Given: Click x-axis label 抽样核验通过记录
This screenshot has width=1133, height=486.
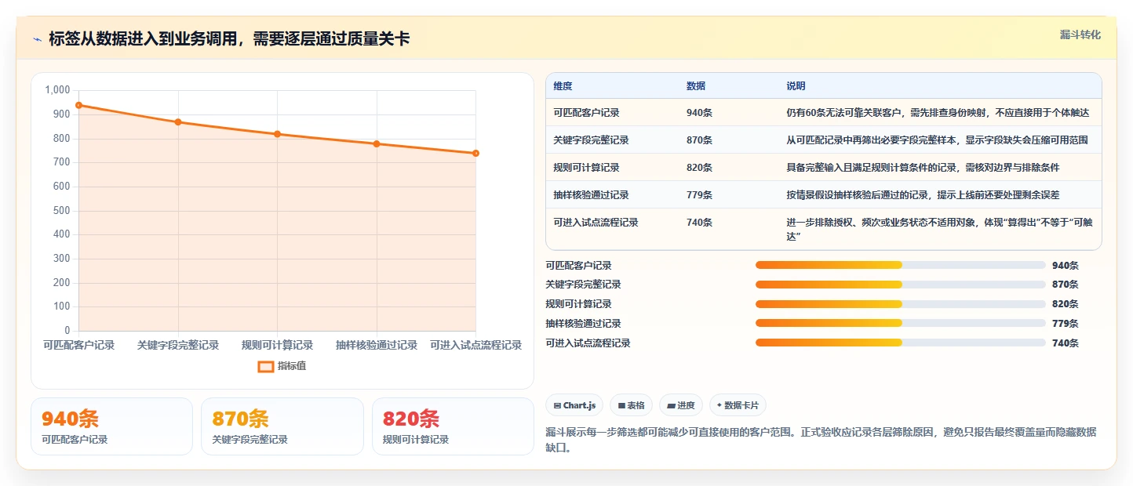Looking at the screenshot, I should click(x=377, y=345).
